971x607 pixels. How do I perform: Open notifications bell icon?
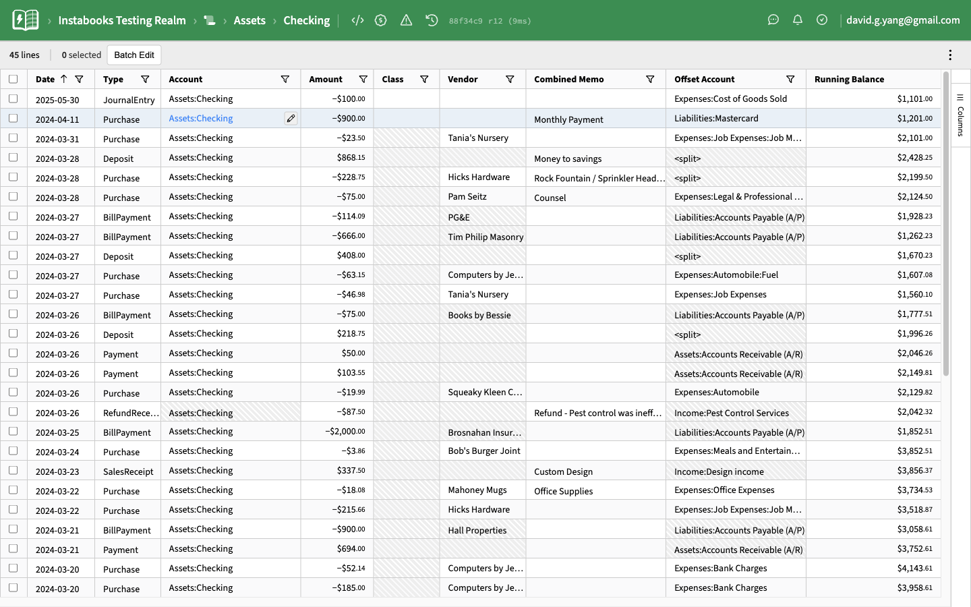798,20
